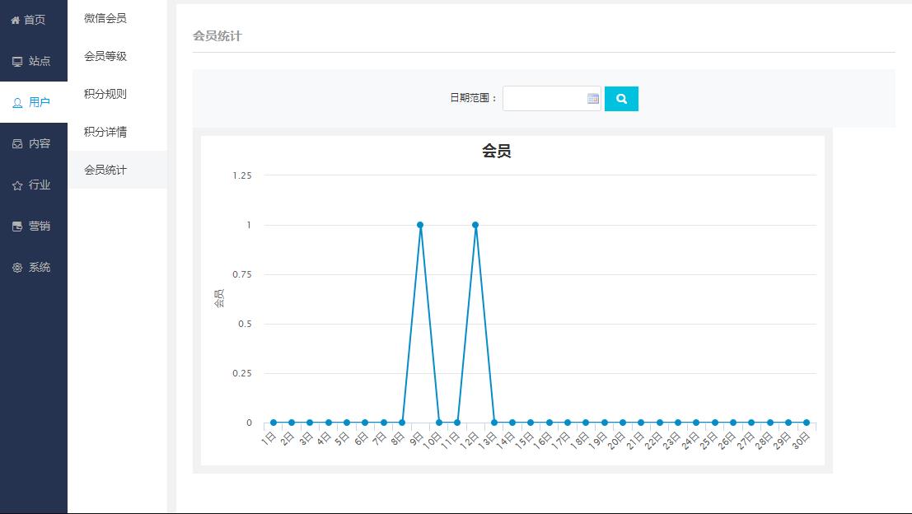This screenshot has width=912, height=514.
Task: Focus the 日期范围 date input field
Action: click(551, 99)
